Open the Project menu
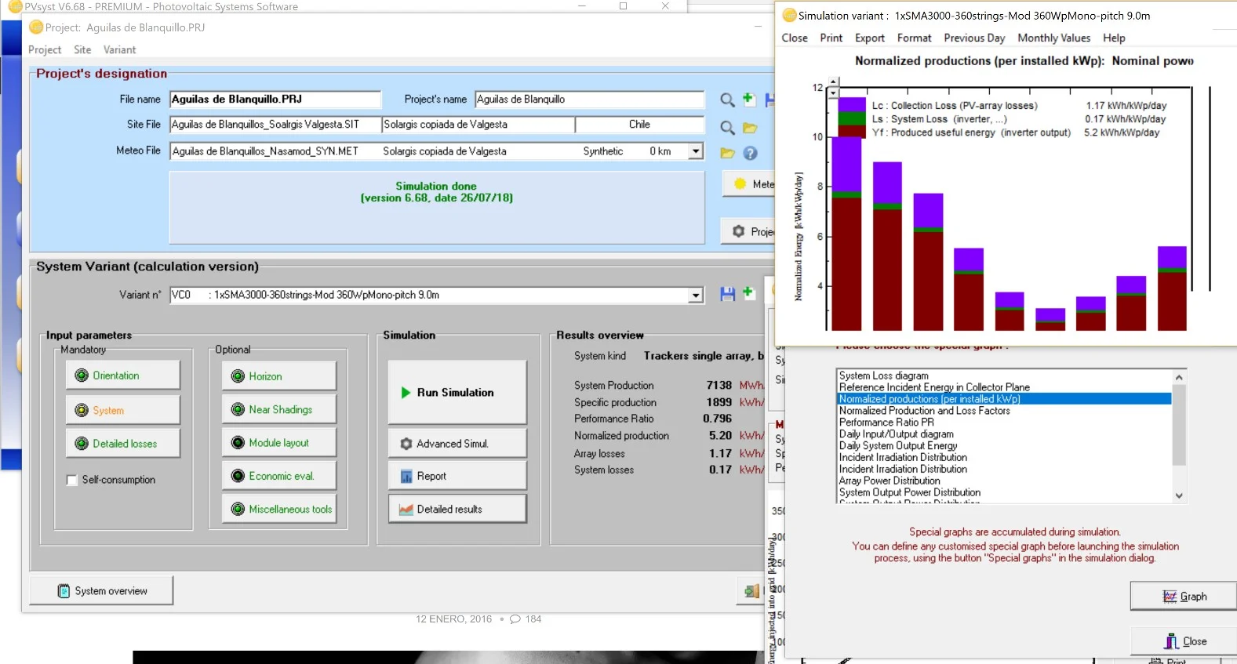The image size is (1237, 664). click(x=45, y=49)
